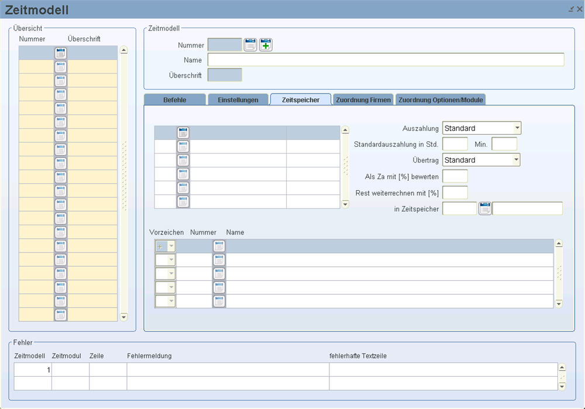Select the Fehler cell showing Zeitmodell 1

tap(33, 370)
